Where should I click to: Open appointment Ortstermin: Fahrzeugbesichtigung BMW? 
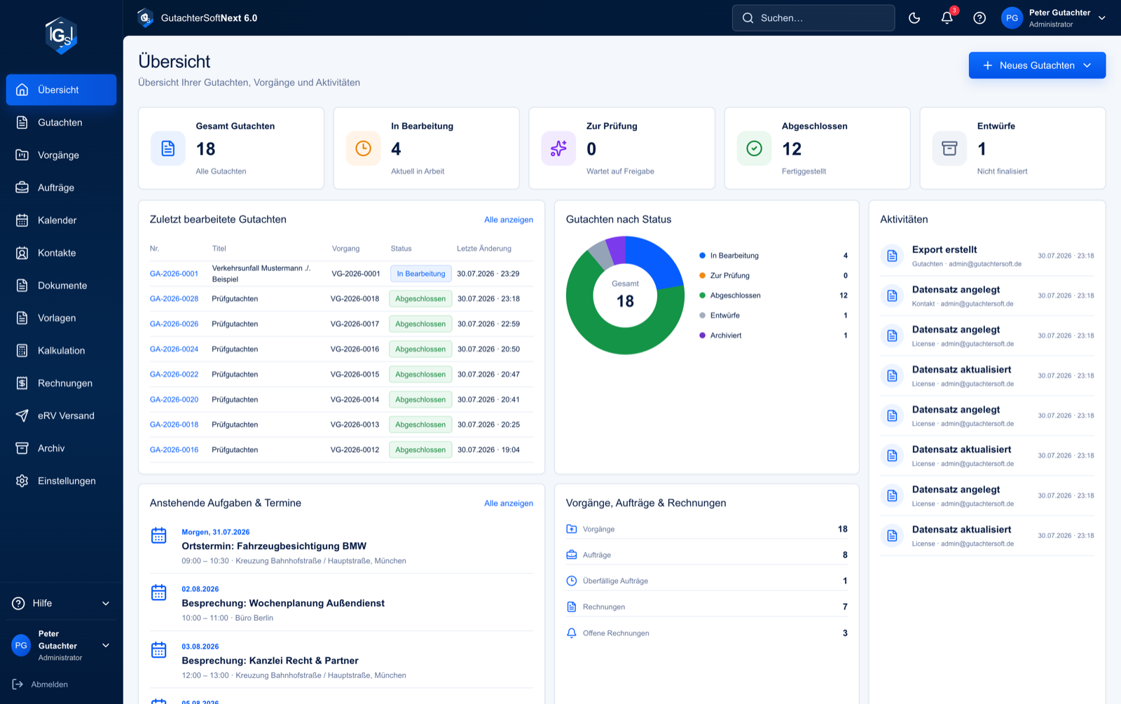tap(274, 546)
